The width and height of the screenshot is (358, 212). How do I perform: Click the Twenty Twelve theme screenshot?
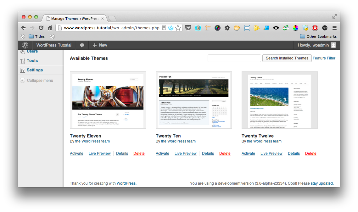(279, 100)
